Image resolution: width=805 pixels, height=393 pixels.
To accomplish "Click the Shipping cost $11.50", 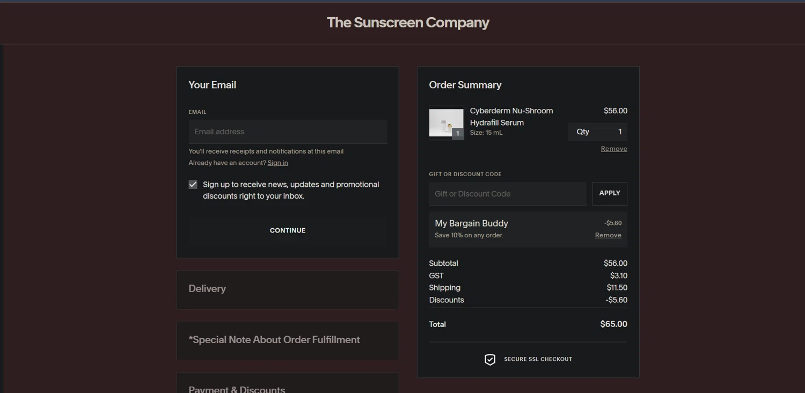I will click(617, 288).
